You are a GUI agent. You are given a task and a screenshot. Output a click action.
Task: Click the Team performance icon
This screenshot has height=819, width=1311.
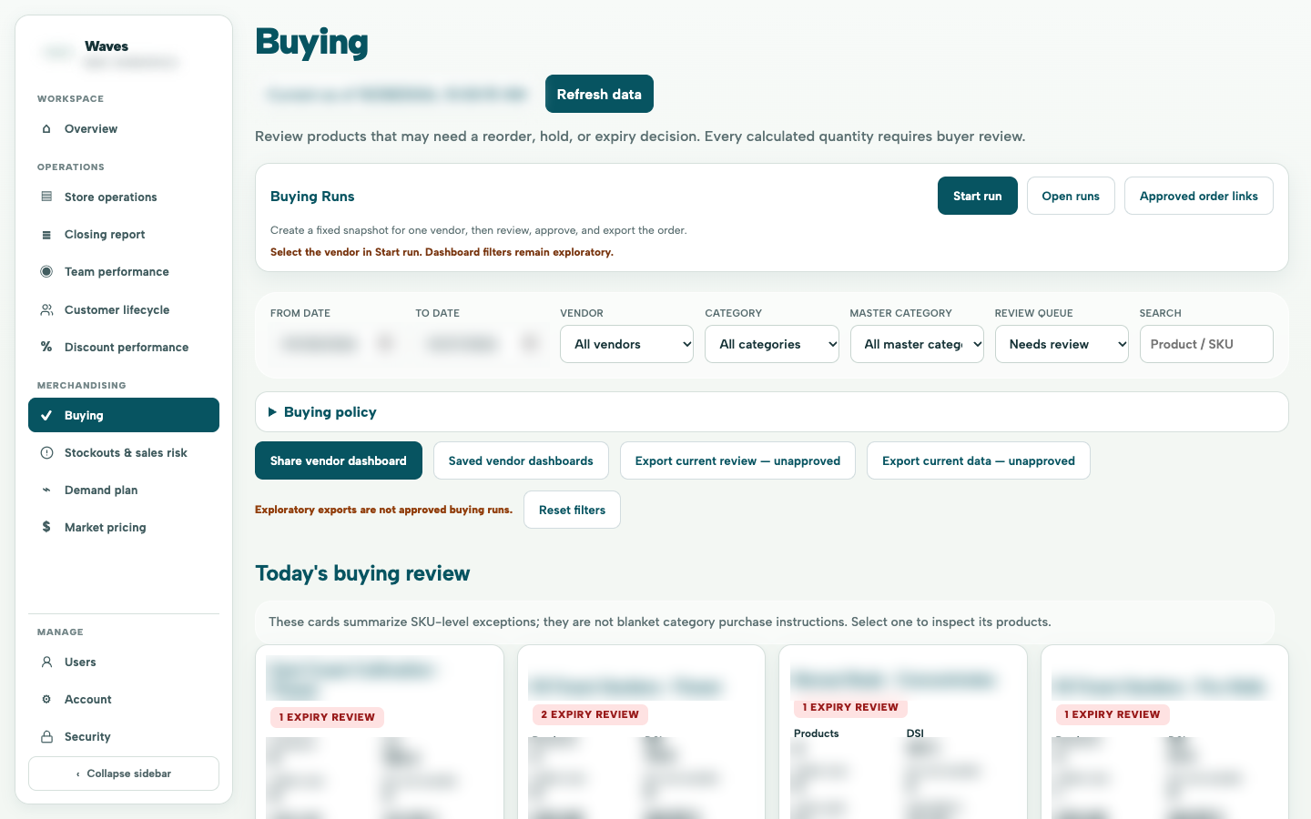click(46, 272)
